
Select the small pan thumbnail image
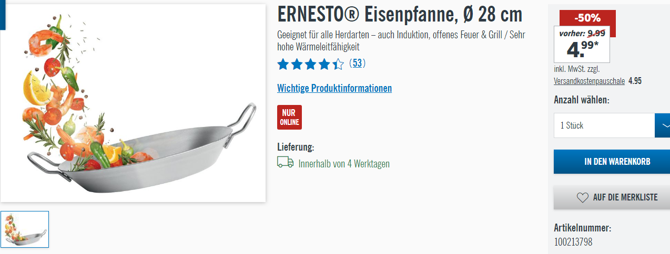click(x=25, y=229)
